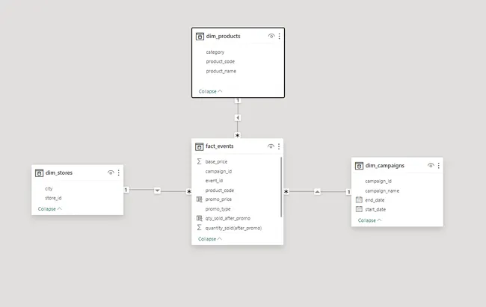Toggle visibility of dim_campaigns table
The height and width of the screenshot is (307, 486).
click(431, 165)
